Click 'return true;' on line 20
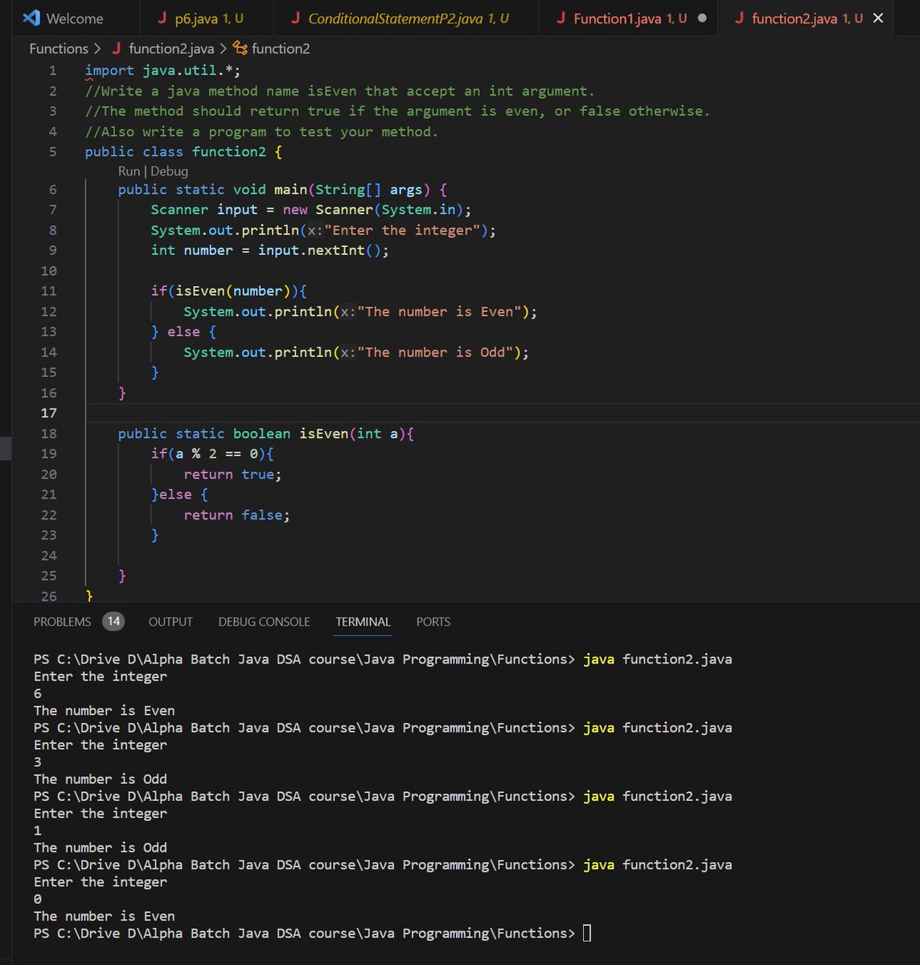The width and height of the screenshot is (920, 965). (x=232, y=474)
